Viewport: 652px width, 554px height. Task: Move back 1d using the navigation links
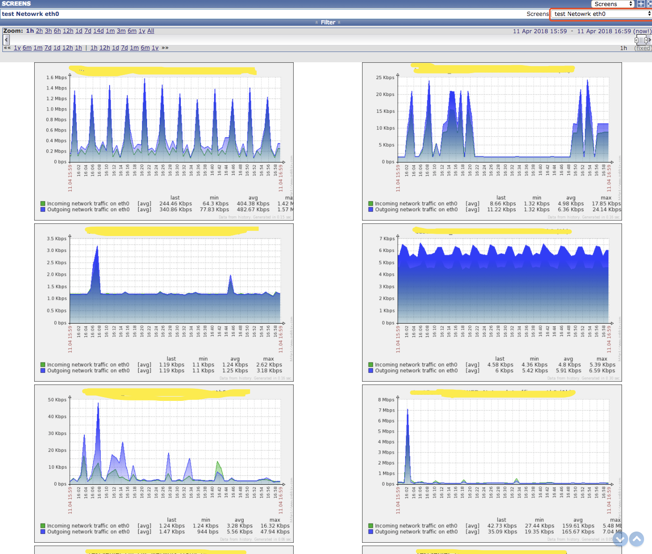tap(57, 48)
